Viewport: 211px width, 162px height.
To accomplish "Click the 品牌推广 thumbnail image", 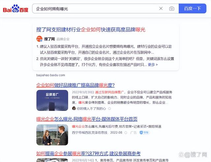I will pos(52,100).
